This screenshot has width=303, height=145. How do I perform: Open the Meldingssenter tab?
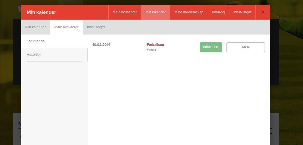coord(125,12)
